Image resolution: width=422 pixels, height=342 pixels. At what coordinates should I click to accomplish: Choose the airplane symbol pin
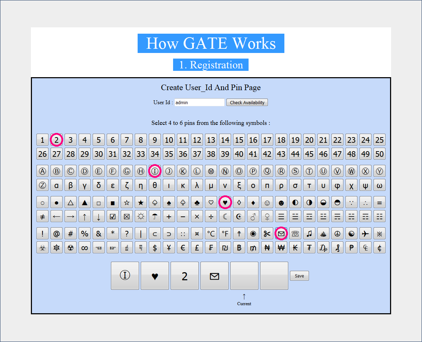click(365, 233)
